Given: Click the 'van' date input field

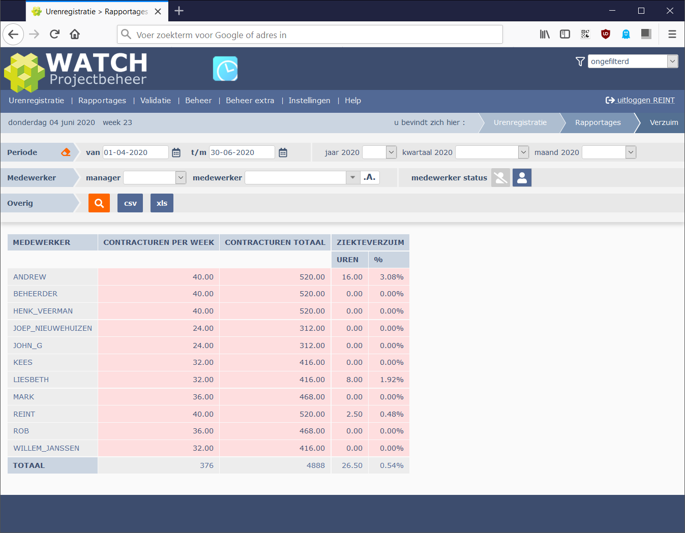Looking at the screenshot, I should [x=135, y=152].
